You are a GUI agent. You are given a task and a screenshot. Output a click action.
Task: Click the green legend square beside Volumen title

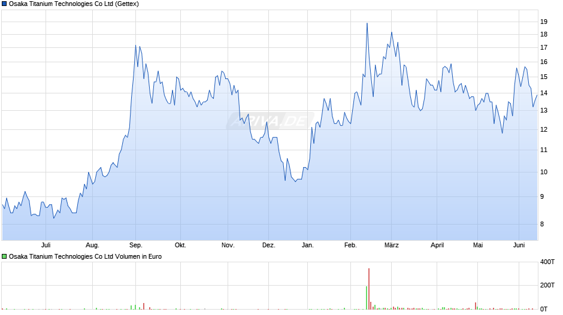(4, 256)
